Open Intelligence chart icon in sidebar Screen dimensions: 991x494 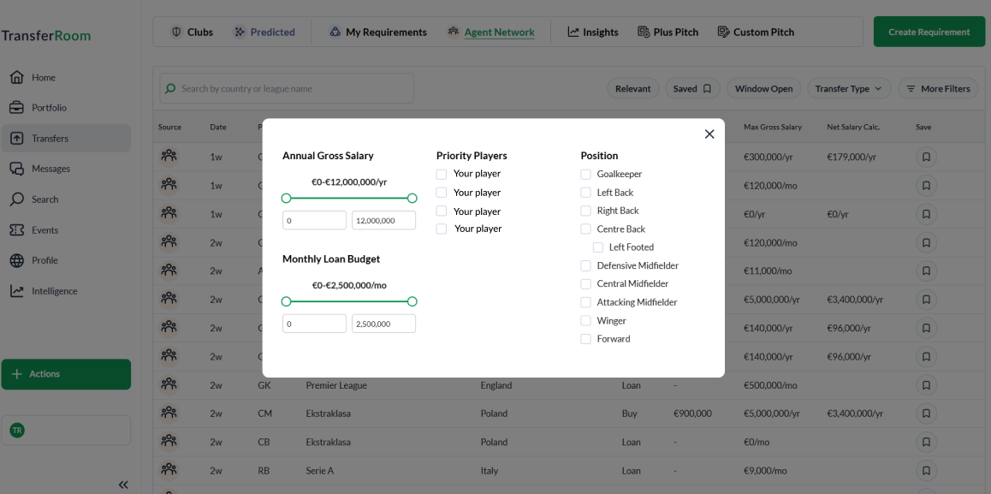click(x=17, y=291)
